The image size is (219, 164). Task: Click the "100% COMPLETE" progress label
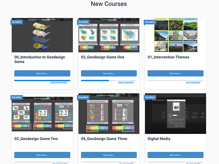(59, 83)
